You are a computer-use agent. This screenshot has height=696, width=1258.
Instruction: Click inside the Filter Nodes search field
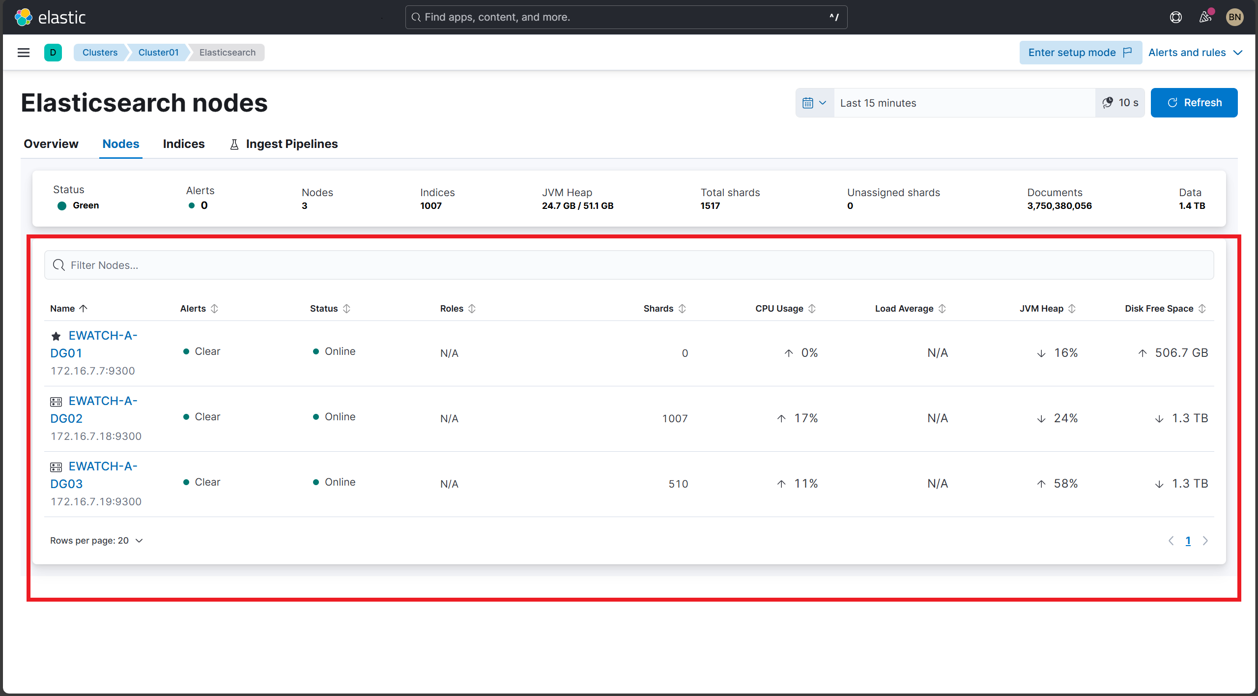tap(344, 265)
